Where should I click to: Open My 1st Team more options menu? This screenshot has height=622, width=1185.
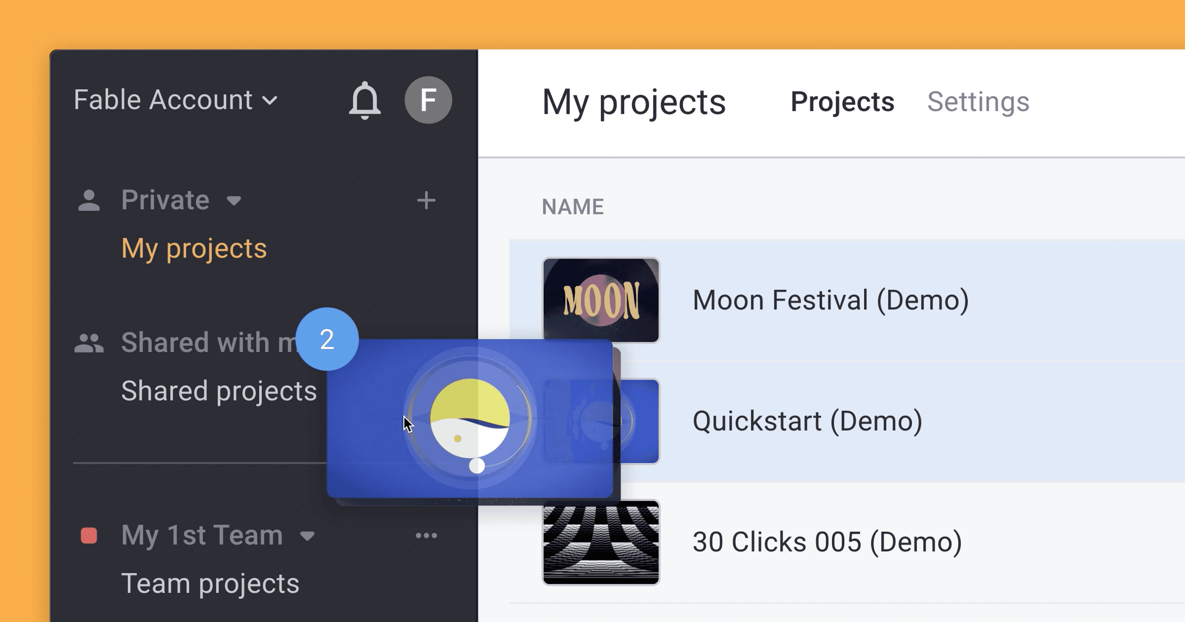[426, 535]
